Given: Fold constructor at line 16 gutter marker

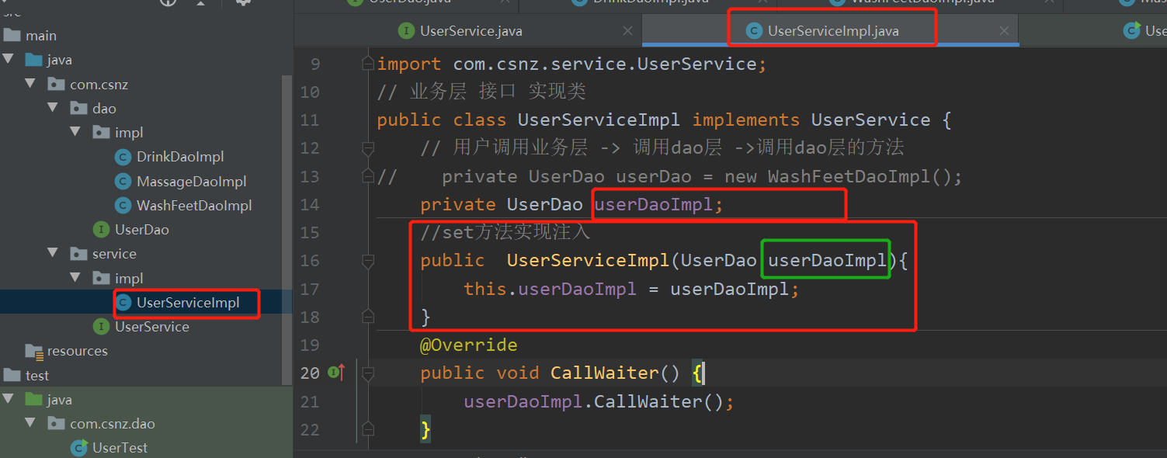Looking at the screenshot, I should [368, 261].
